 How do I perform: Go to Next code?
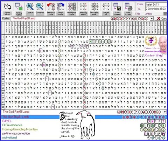[61, 7]
